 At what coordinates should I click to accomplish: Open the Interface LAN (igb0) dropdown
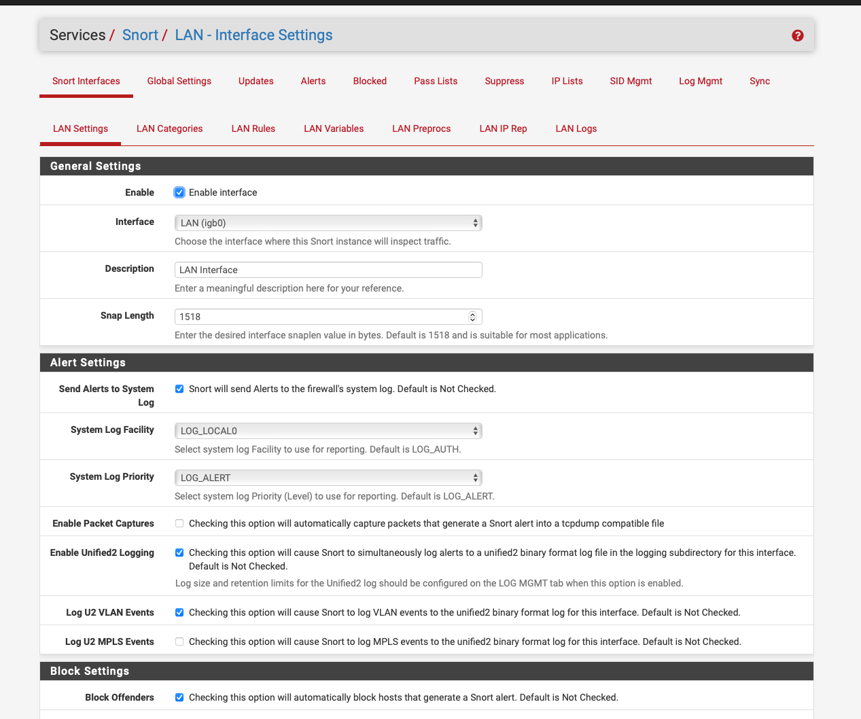pyautogui.click(x=328, y=223)
